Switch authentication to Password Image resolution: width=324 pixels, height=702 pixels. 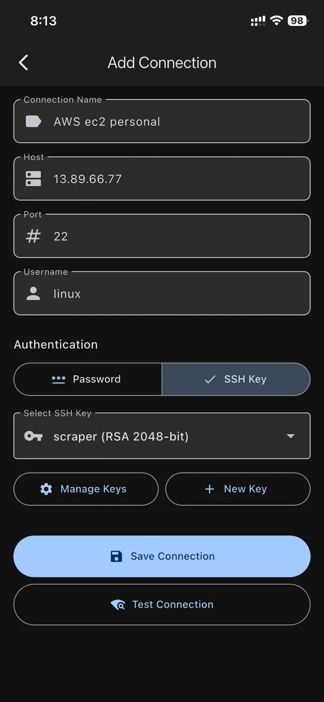pos(87,379)
